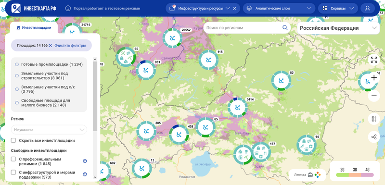Click the fullscreen expand map icon
This screenshot has height=185, width=385.
point(374,60)
